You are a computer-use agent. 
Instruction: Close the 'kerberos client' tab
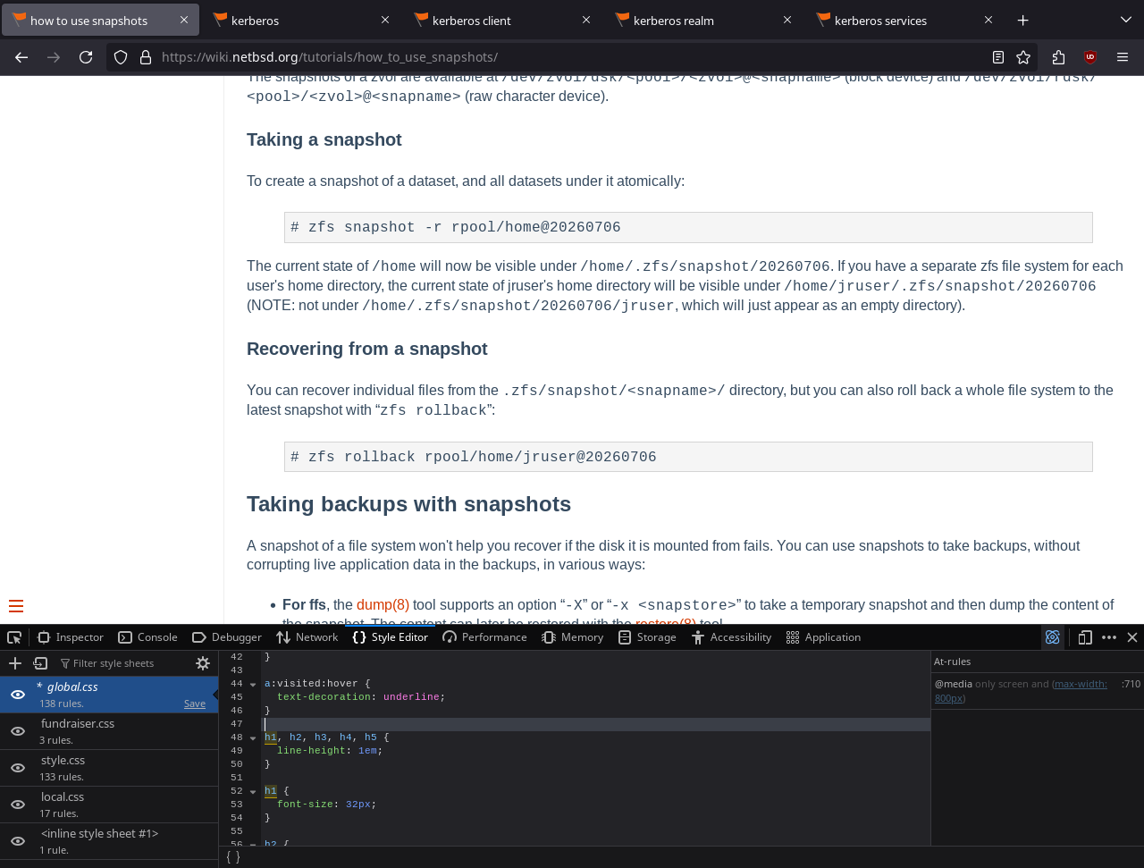[x=586, y=20]
